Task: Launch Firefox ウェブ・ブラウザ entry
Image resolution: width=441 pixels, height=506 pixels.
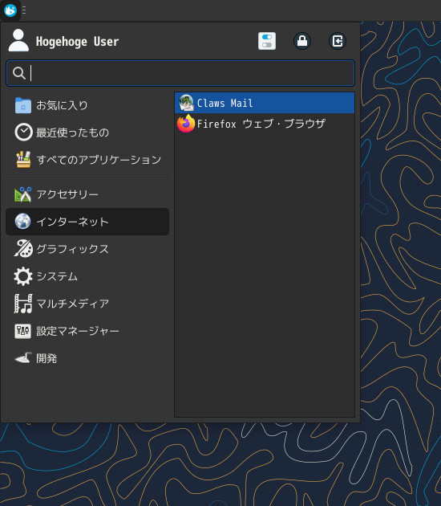Action: coord(265,124)
